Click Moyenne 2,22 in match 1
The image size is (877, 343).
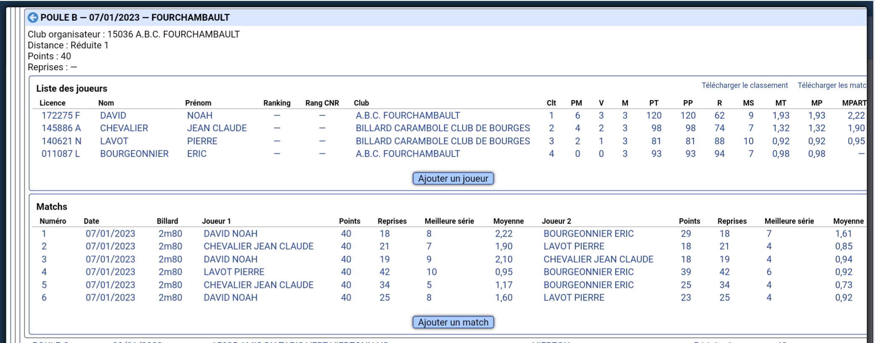pos(504,234)
